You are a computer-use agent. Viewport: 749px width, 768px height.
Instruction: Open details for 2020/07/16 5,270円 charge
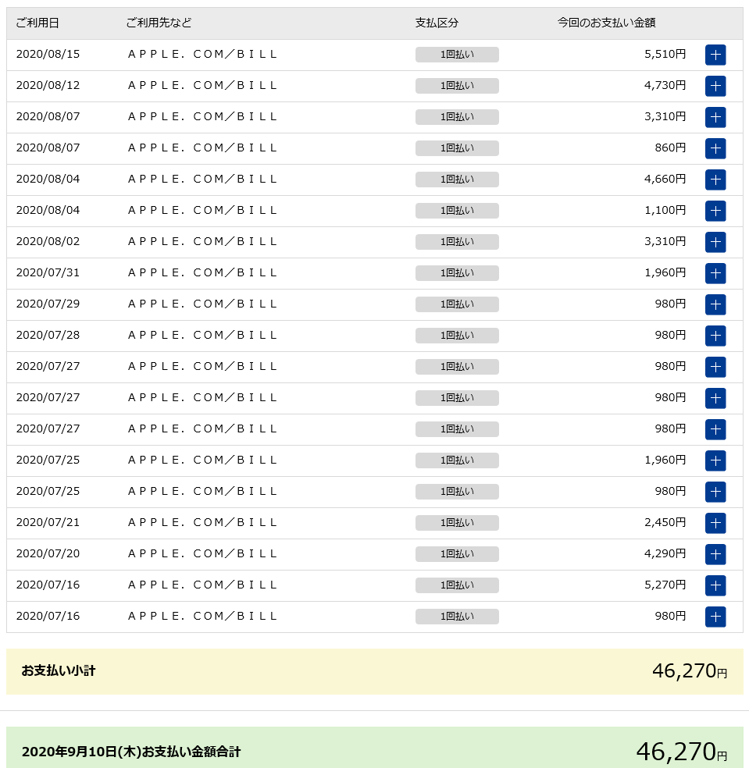[715, 585]
